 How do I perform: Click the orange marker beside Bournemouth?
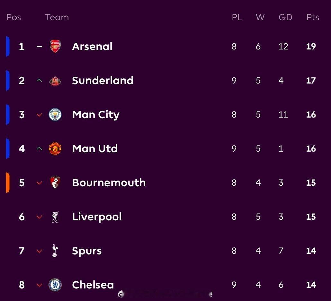(x=8, y=183)
